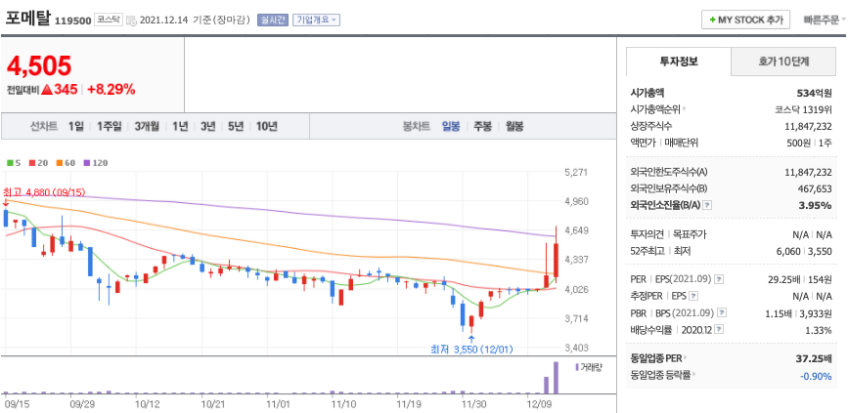Select the 10년 line chart period
Screen dimensions: 848x413
tap(267, 127)
